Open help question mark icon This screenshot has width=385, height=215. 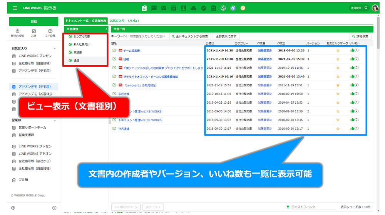(54, 208)
